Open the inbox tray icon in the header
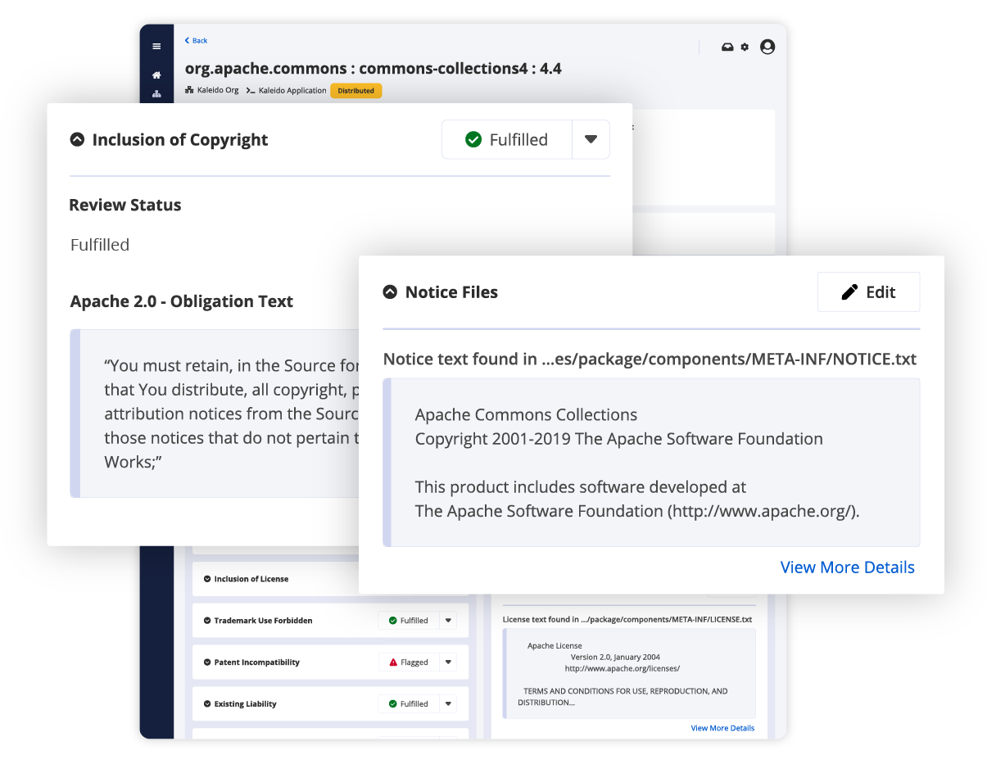 click(727, 47)
